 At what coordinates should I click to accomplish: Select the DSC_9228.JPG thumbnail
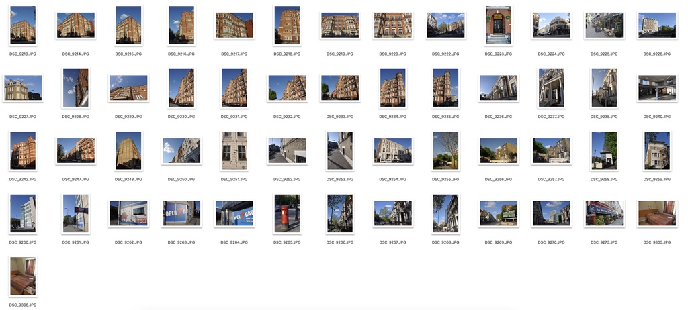(x=75, y=88)
